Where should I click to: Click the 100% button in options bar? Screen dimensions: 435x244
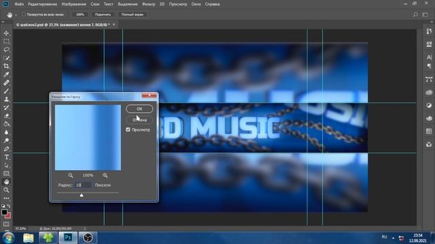80,14
